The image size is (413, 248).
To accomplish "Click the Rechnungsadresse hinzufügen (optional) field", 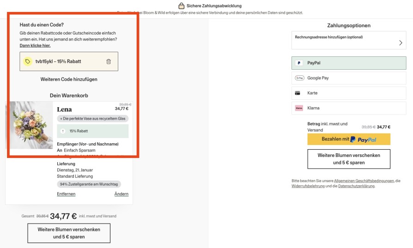I will click(x=349, y=40).
